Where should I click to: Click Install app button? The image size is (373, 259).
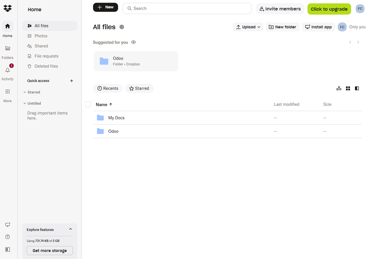318,27
